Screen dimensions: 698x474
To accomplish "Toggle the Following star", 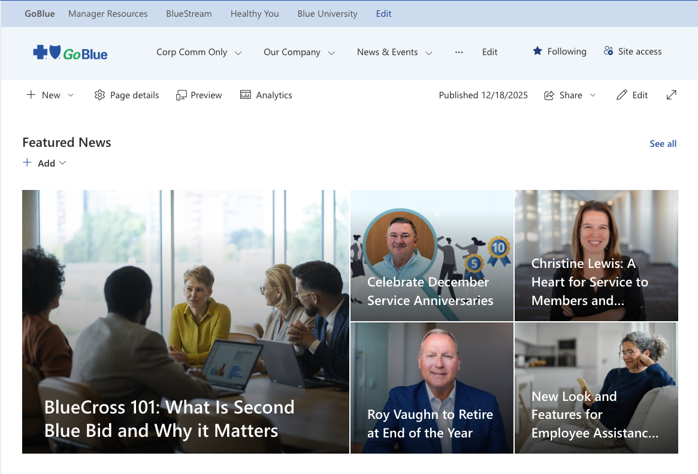I will [537, 51].
